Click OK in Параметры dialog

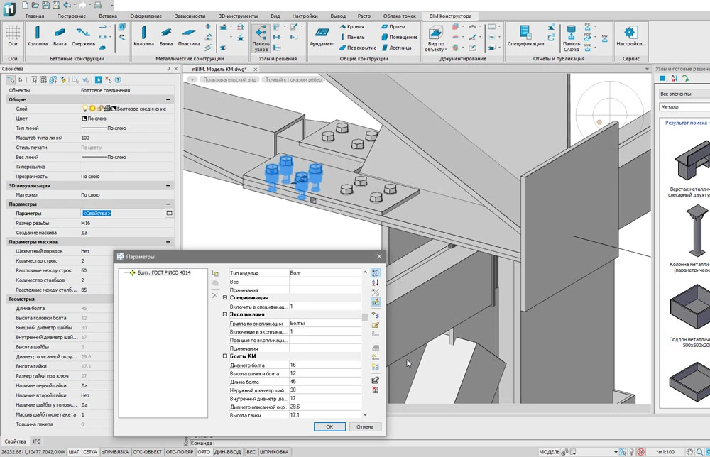[329, 426]
